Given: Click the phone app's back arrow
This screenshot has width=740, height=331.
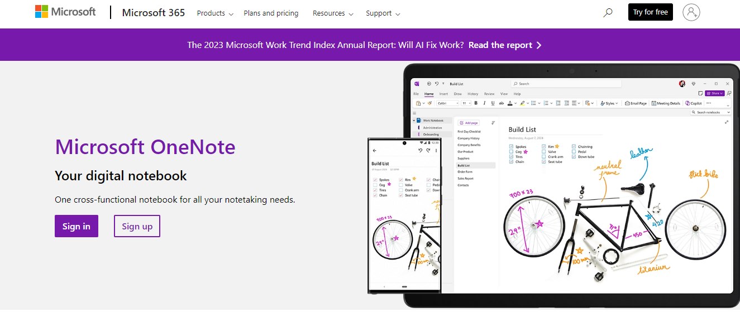Looking at the screenshot, I should click(x=374, y=151).
